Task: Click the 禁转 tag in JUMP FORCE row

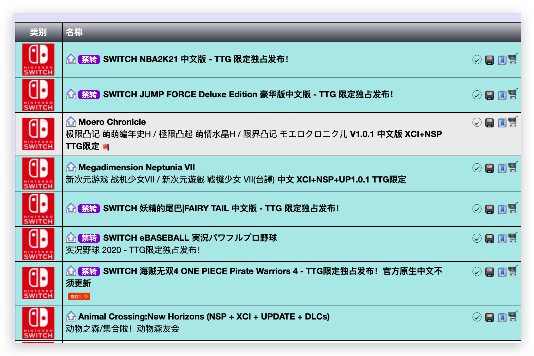Action: pos(89,95)
